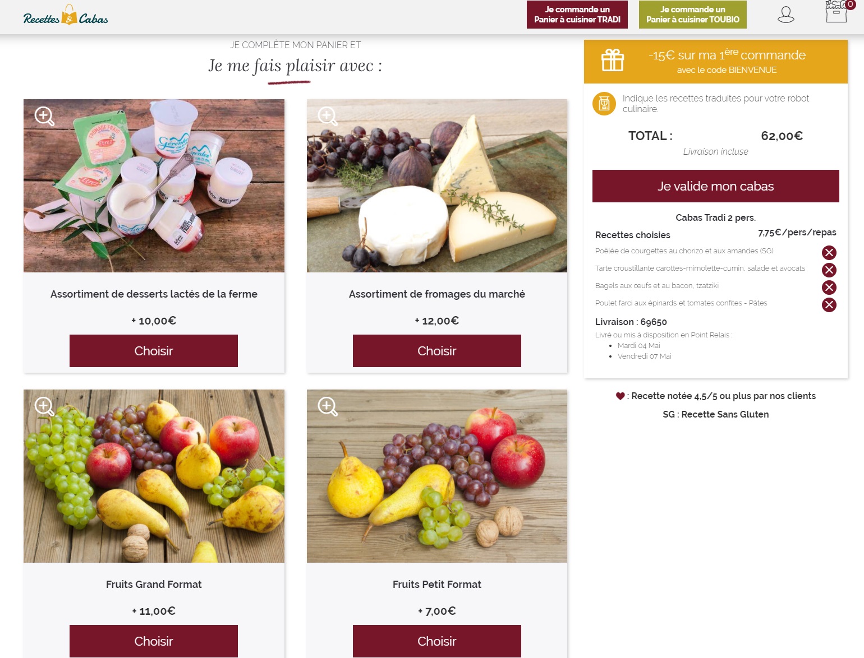Zoom the Fruits Petit Format photo magnifier

328,406
